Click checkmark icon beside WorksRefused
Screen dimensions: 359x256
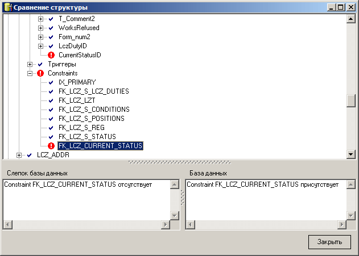[51, 28]
